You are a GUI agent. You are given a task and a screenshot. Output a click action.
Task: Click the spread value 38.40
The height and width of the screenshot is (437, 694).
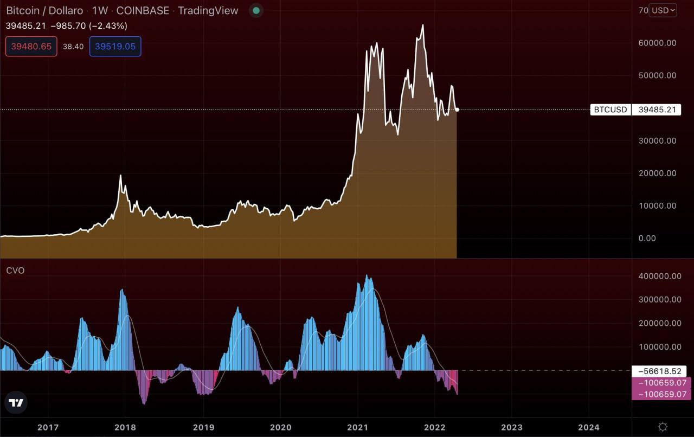[73, 47]
